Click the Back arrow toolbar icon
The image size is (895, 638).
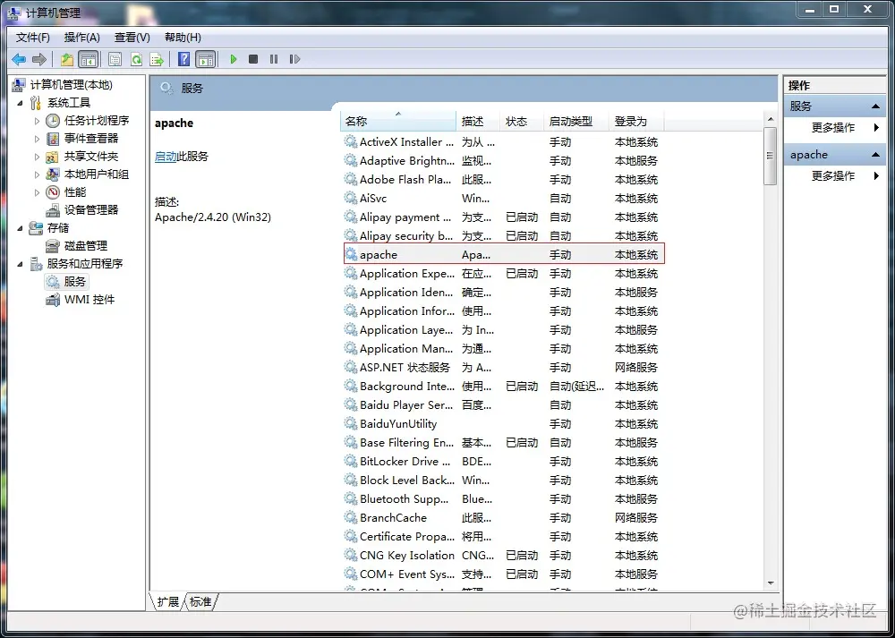click(19, 59)
